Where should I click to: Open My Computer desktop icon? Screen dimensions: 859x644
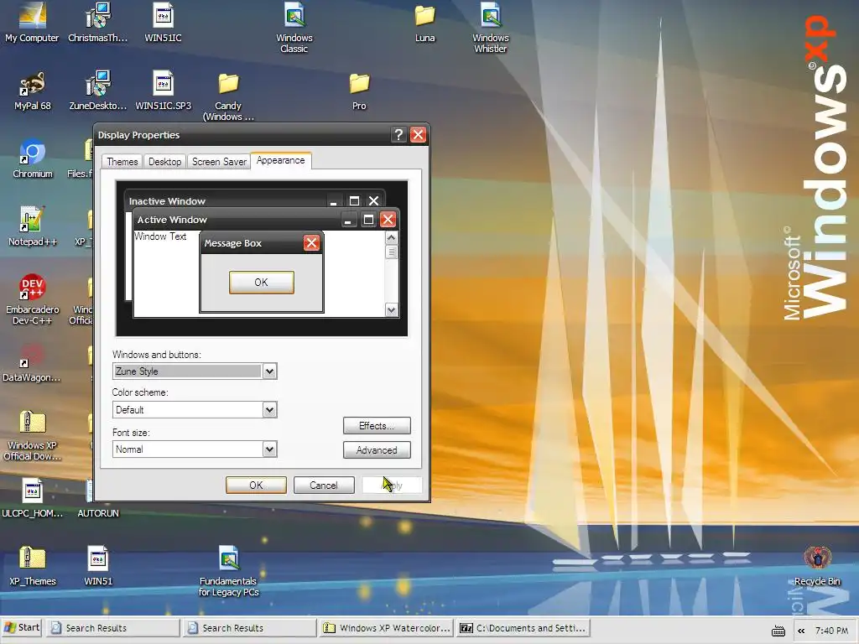click(32, 22)
